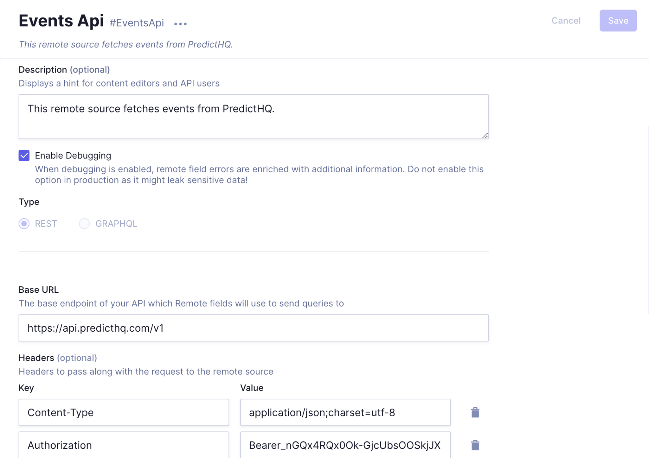Select the GRAPHQL type option
The image size is (649, 458).
click(x=84, y=224)
